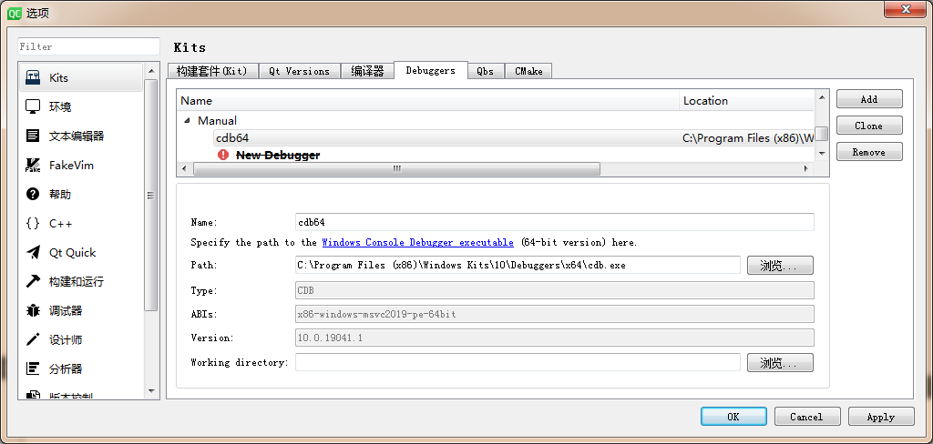Browse for the debugger Path
This screenshot has height=444, width=933.
click(779, 266)
